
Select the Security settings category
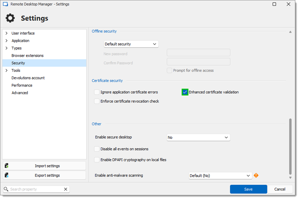(x=44, y=63)
